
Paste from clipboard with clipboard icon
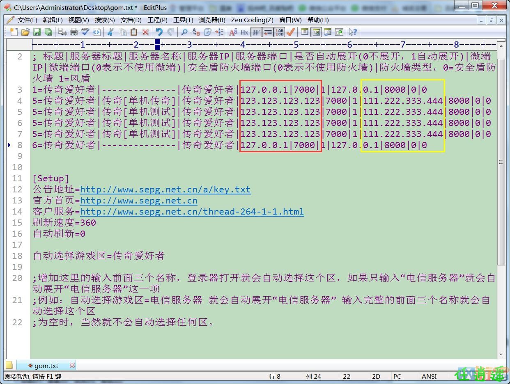pos(134,32)
